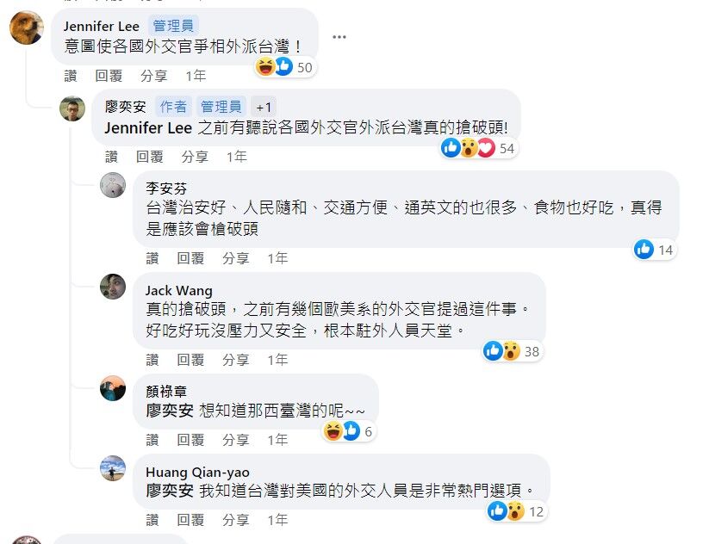Share 顏祿章's comment via 分享
The height and width of the screenshot is (544, 709).
[235, 440]
